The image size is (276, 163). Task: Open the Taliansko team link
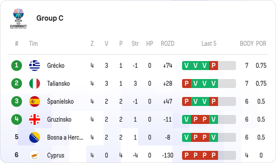pos(58,84)
